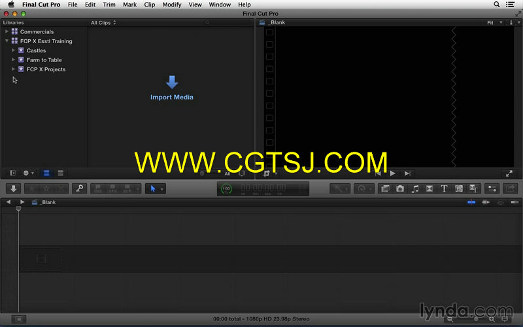Go forward in timeline history

(x=22, y=202)
